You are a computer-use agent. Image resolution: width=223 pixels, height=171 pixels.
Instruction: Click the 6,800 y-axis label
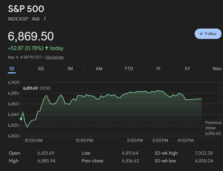point(13,136)
